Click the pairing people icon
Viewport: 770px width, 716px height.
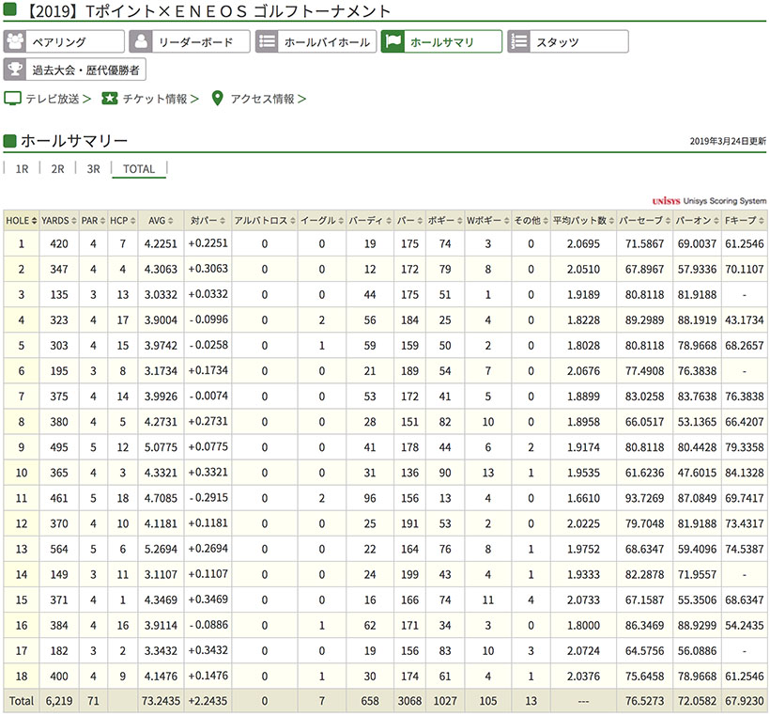tap(15, 42)
